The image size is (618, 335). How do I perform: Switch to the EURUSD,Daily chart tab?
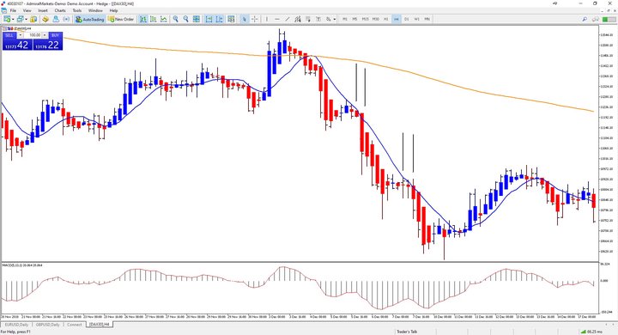click(x=16, y=325)
